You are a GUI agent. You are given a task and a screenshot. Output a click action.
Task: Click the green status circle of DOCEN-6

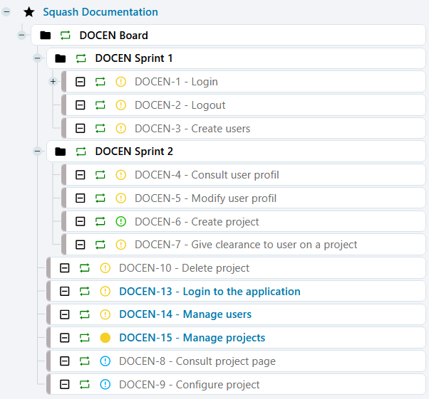click(x=120, y=221)
